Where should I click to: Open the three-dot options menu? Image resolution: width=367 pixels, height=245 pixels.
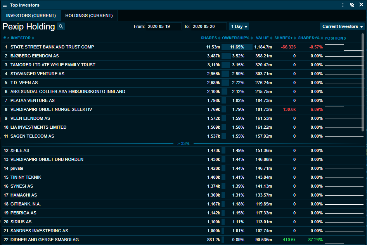coord(343,5)
